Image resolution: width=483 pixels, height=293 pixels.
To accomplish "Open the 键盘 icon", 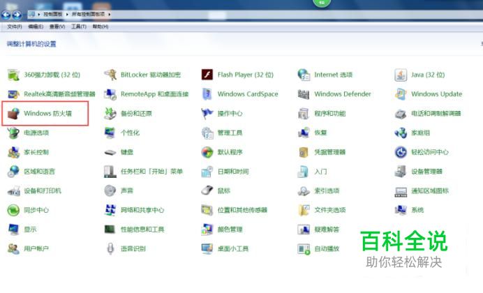I will pos(110,152).
